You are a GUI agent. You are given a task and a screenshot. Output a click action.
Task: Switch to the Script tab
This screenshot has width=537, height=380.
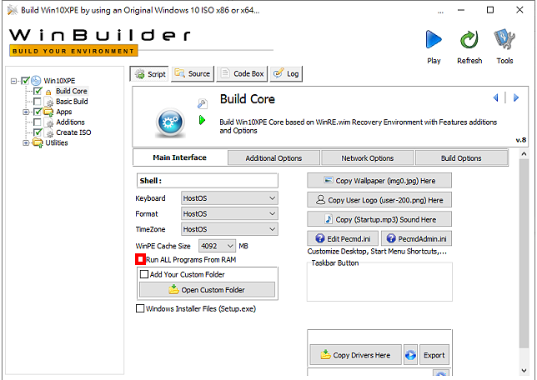(149, 73)
